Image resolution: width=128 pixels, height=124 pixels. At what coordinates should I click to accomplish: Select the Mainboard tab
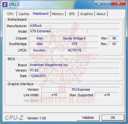(41, 14)
